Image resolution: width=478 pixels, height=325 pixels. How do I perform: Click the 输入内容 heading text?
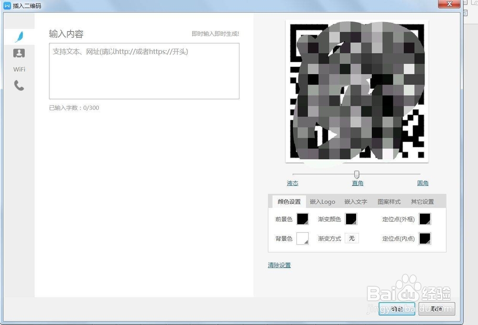pos(66,34)
